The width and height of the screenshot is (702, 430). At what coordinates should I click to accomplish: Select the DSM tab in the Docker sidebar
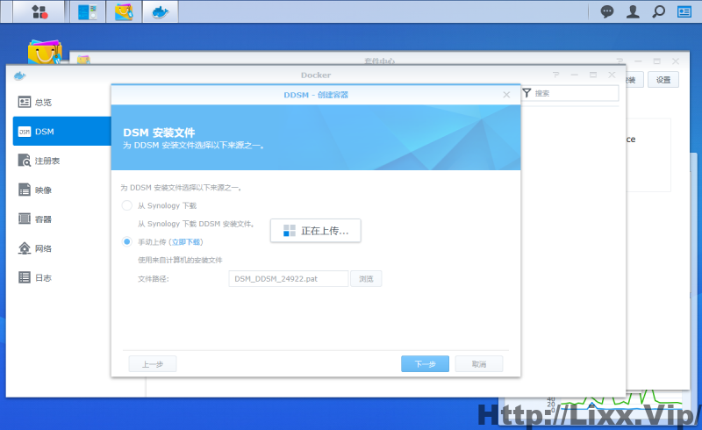[x=62, y=132]
